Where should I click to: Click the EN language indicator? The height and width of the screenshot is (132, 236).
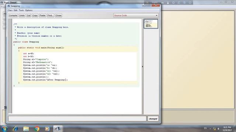tap(205, 128)
